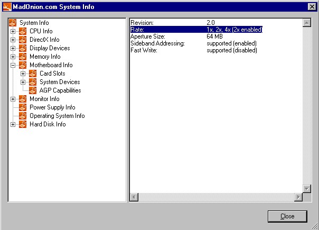Expand the Monitor Info node
319x230 pixels.
pyautogui.click(x=13, y=99)
